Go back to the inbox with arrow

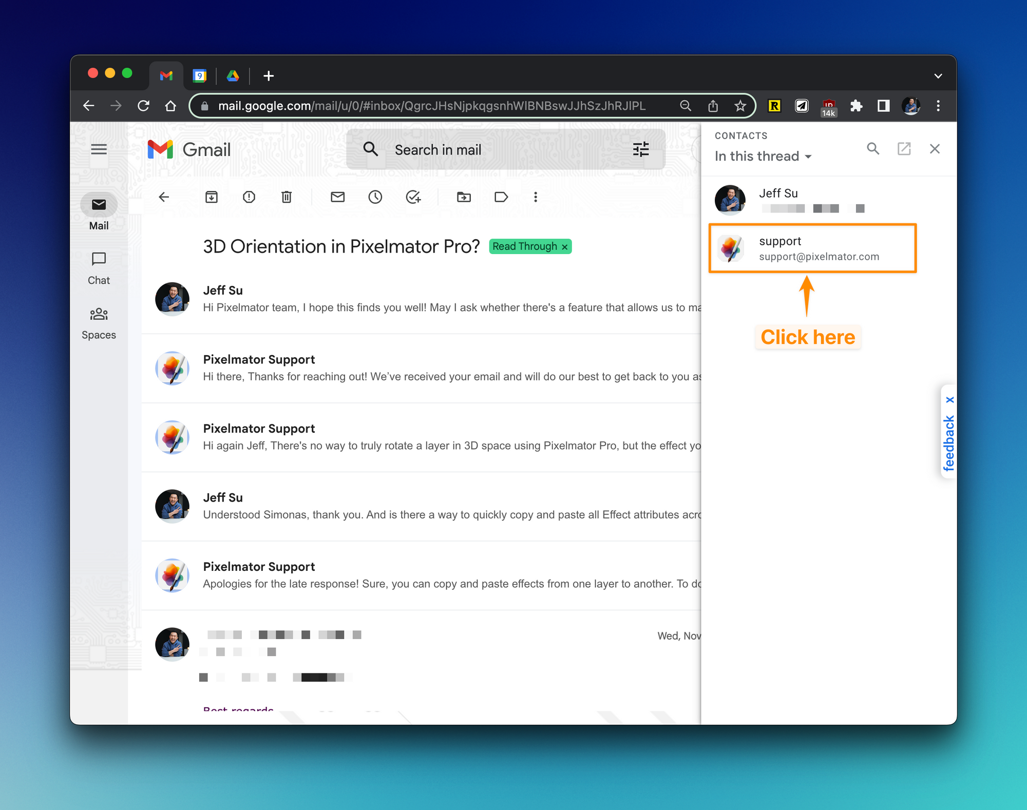tap(164, 197)
